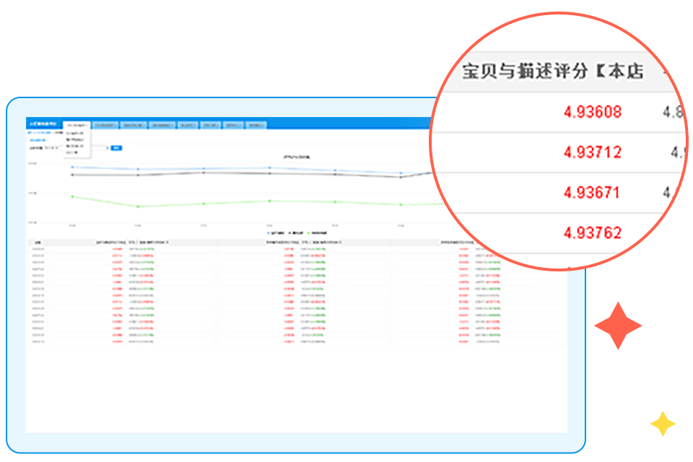Click the blue legend marker below the chart
This screenshot has width=693, height=462.
269,233
